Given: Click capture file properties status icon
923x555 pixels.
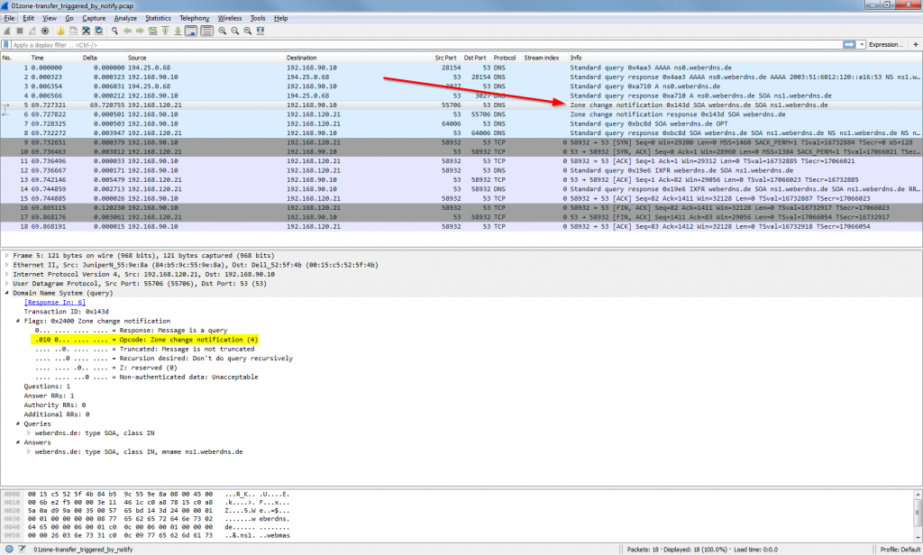Looking at the screenshot, I should coord(22,549).
